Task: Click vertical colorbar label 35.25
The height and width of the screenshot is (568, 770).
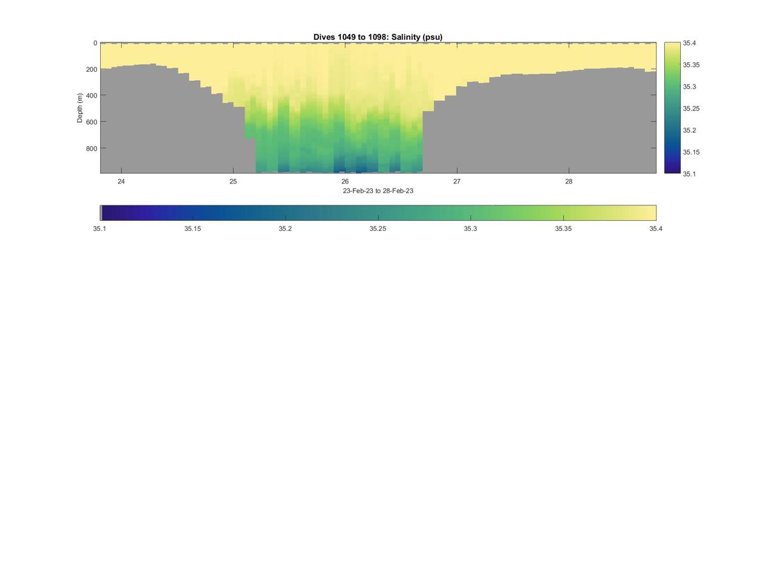Action: [692, 108]
